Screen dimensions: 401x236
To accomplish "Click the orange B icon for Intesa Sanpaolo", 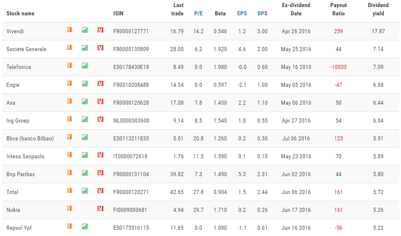I will [x=69, y=155].
